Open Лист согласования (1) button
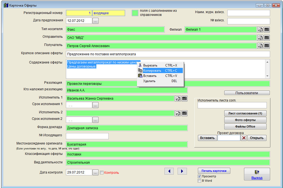 245,113
